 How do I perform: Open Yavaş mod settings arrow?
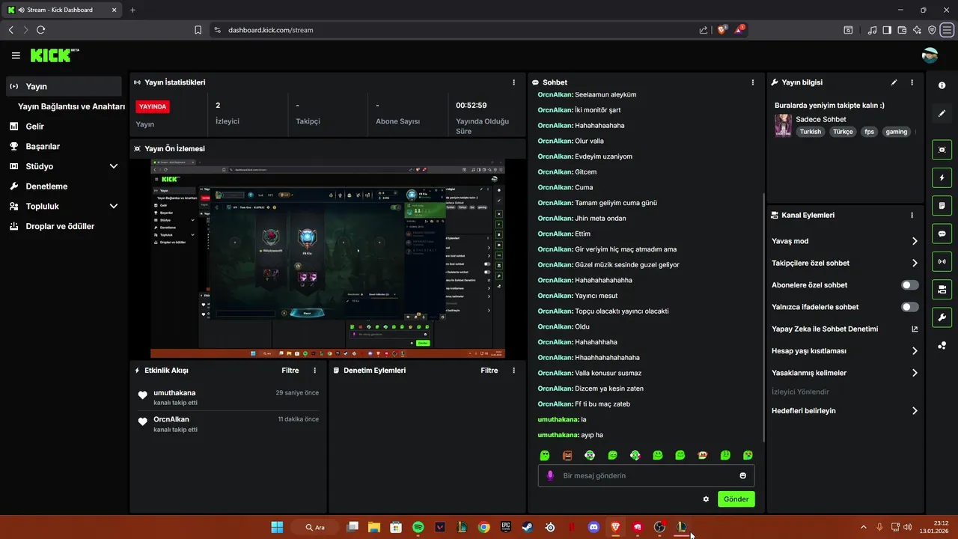click(x=915, y=241)
